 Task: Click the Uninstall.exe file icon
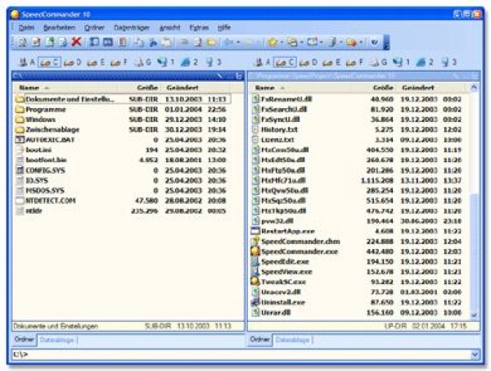(x=255, y=302)
